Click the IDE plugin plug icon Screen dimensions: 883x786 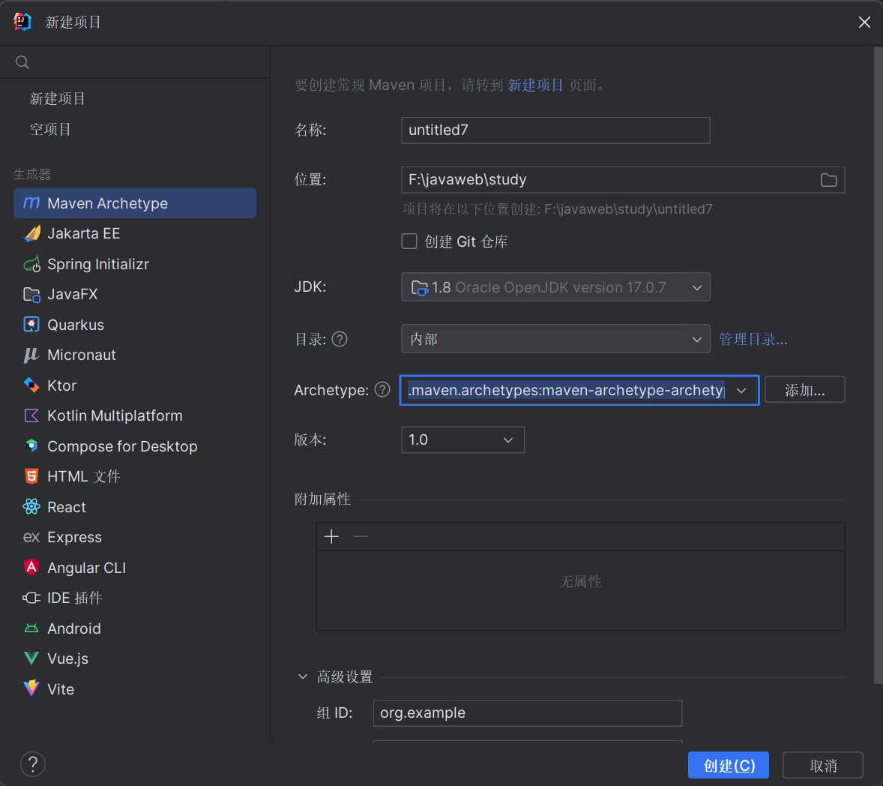[x=31, y=598]
